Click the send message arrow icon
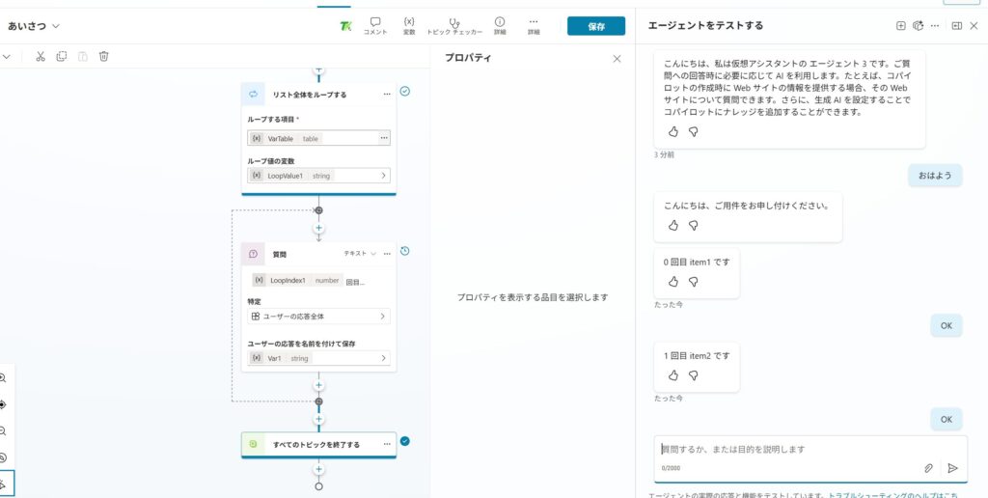 click(952, 468)
